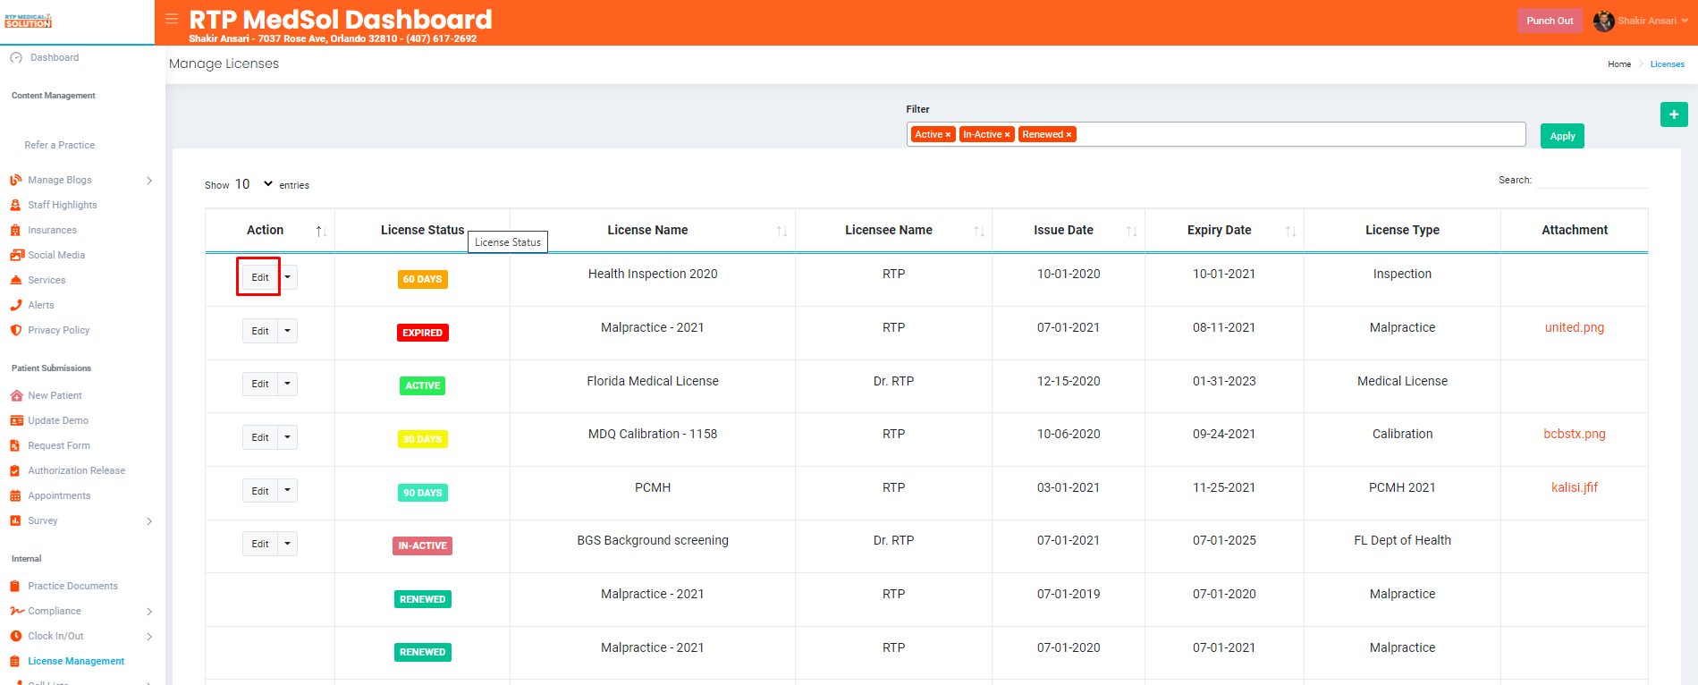Click the Dashboard gauge icon in the sidebar

tap(16, 57)
